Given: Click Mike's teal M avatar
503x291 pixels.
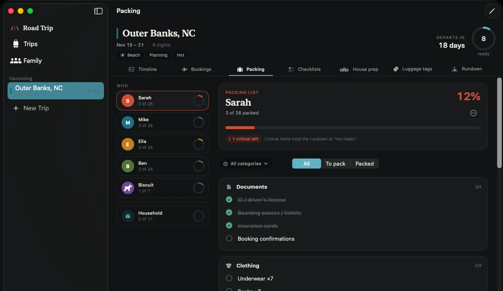Looking at the screenshot, I should [x=128, y=123].
